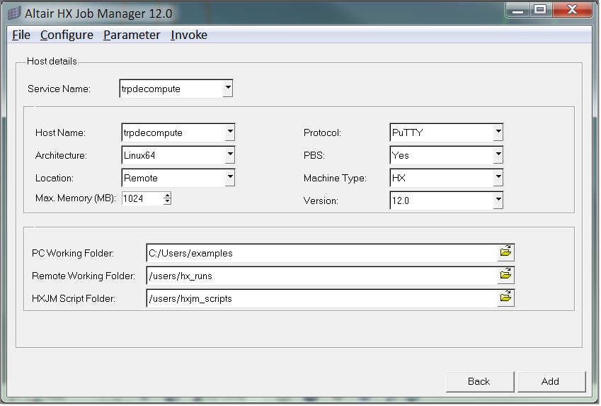Expand the Machine Type dropdown
This screenshot has width=601, height=406.
pos(498,178)
